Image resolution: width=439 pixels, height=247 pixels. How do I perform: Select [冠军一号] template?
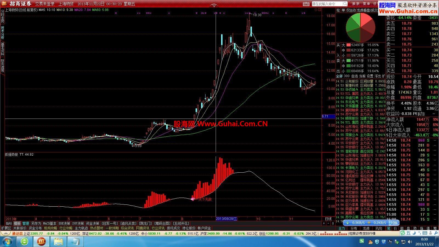pyautogui.click(x=109, y=223)
